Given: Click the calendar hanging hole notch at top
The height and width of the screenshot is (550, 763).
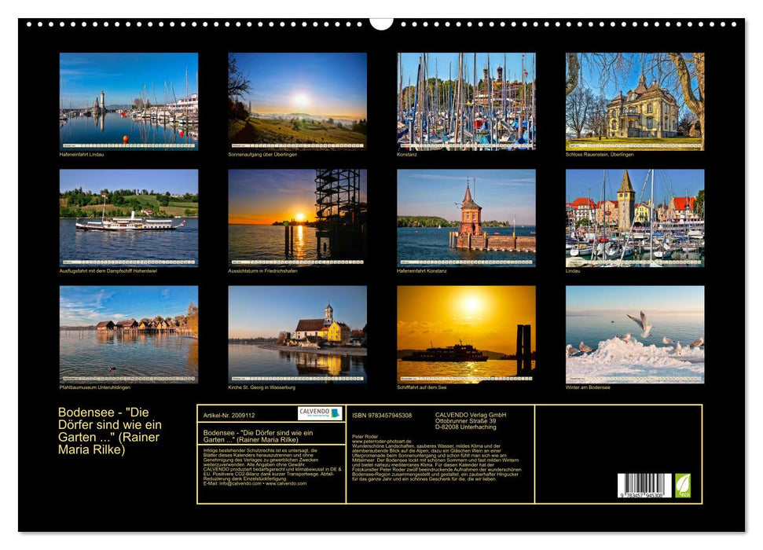Looking at the screenshot, I should (381, 24).
